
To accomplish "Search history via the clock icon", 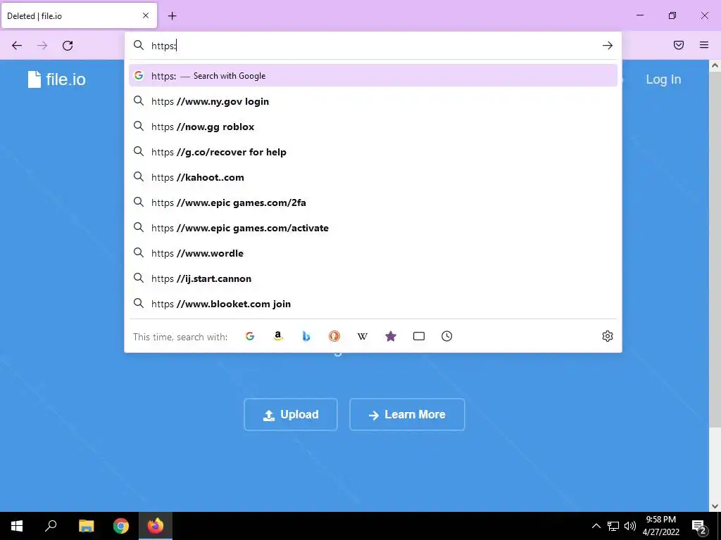I will point(447,336).
